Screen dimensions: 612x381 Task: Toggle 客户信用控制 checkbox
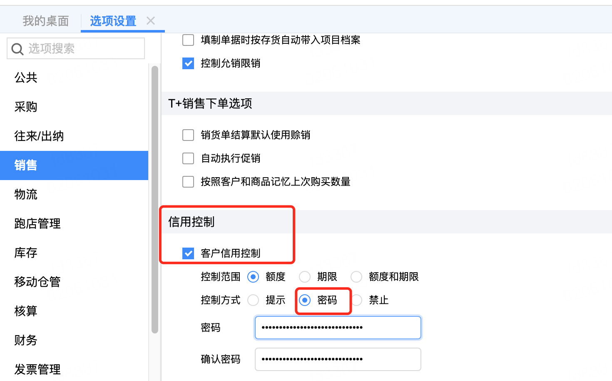click(188, 253)
